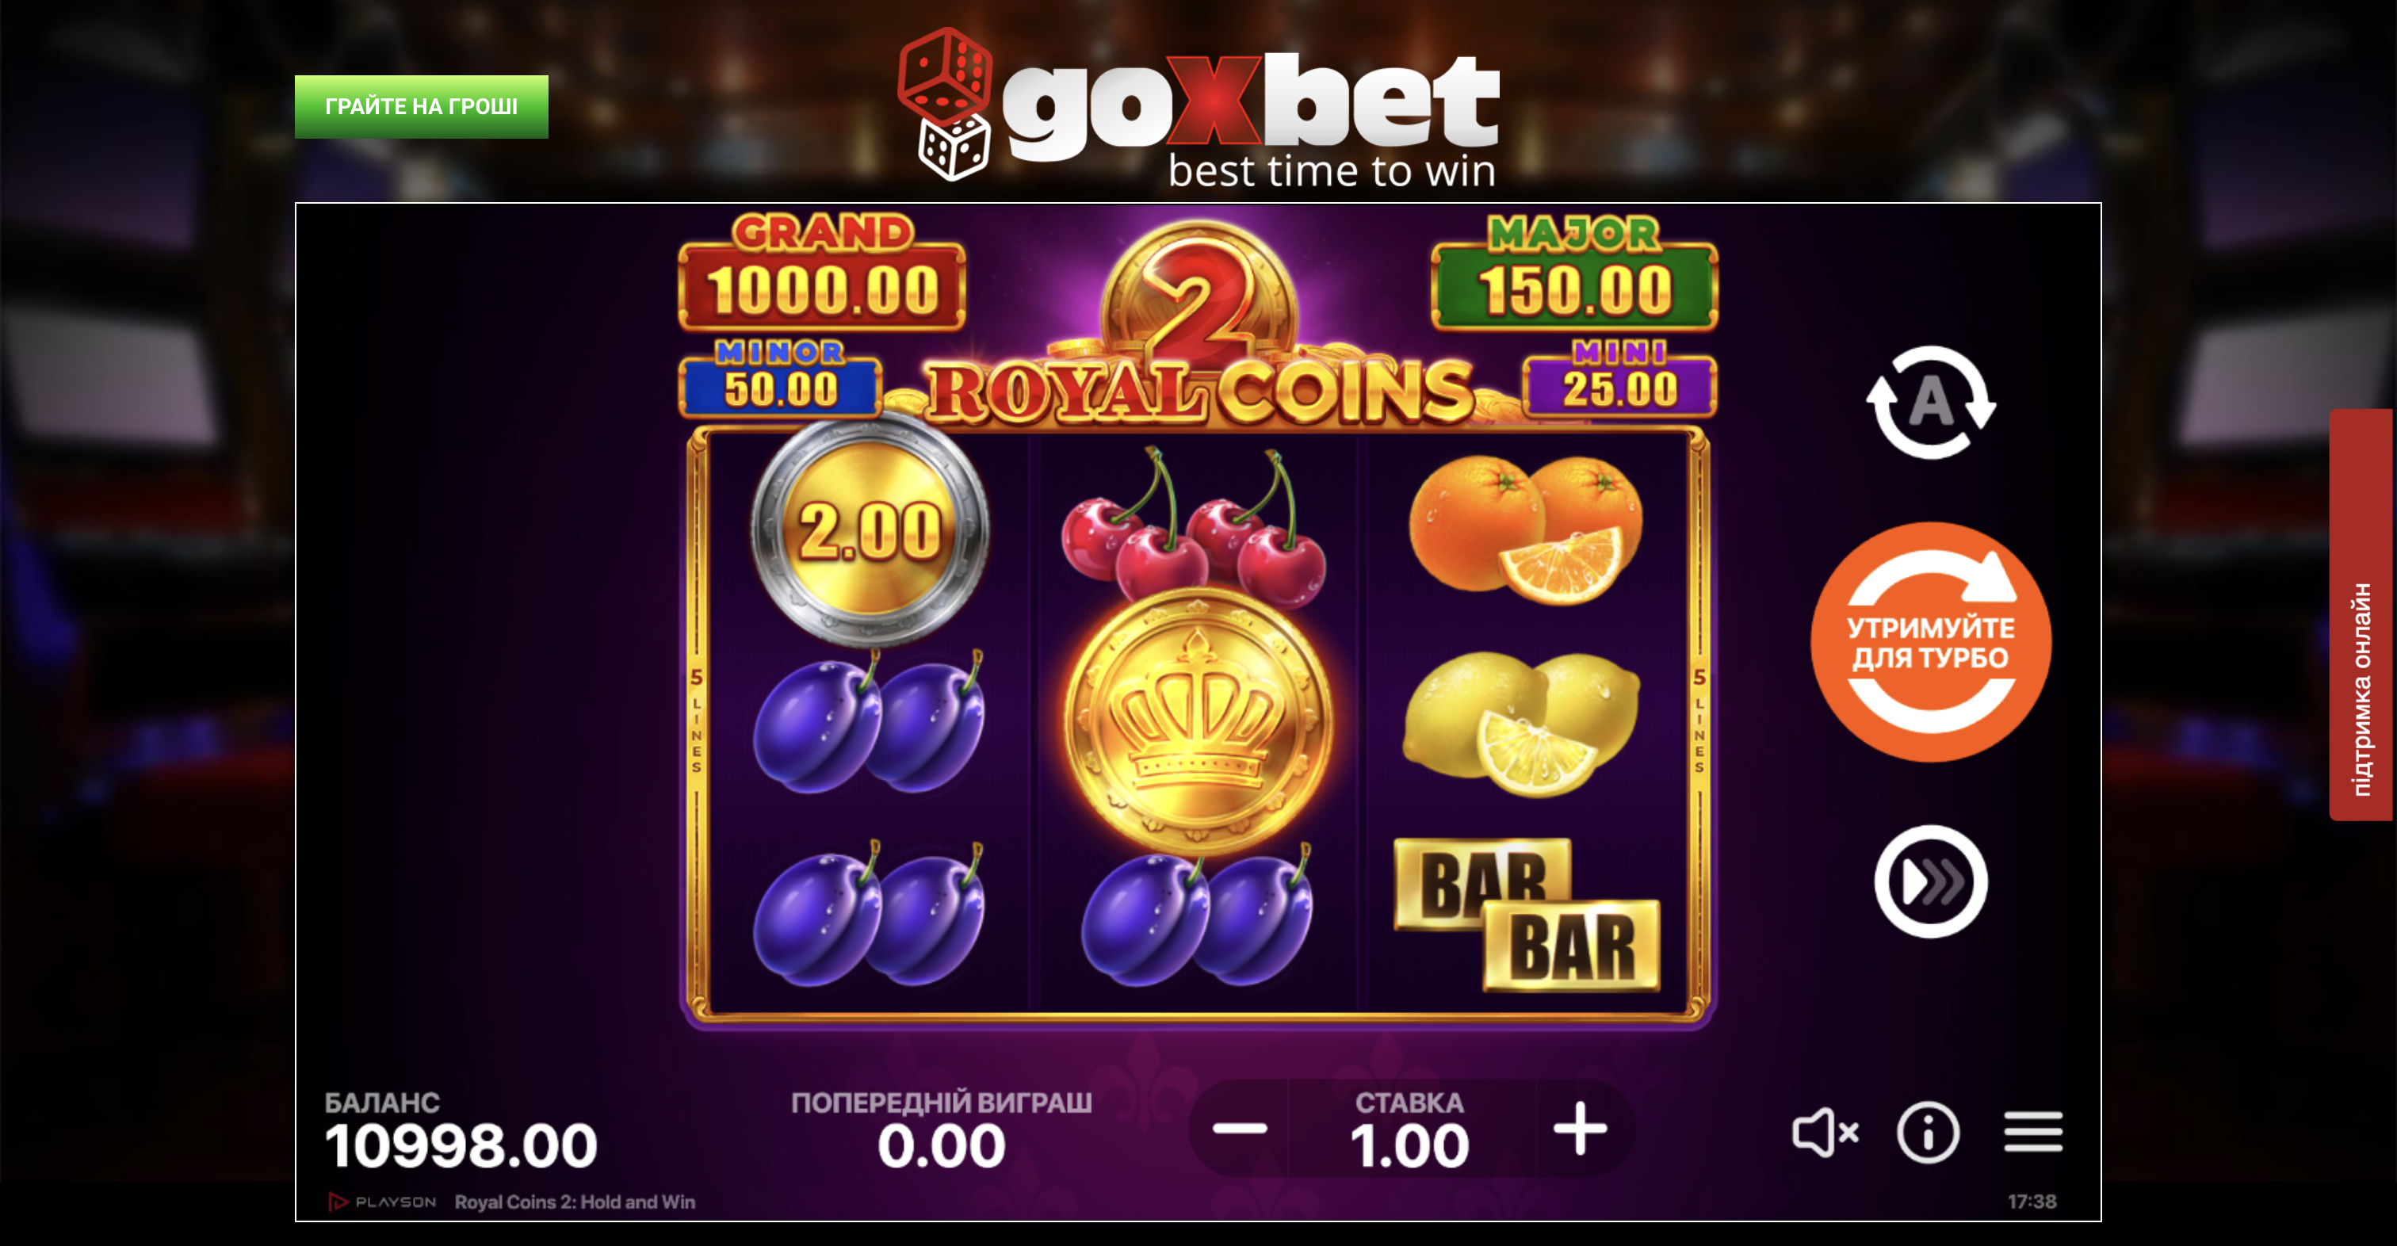Start autoplay with the circular A icon
Screen dimensions: 2397x1246
1931,402
